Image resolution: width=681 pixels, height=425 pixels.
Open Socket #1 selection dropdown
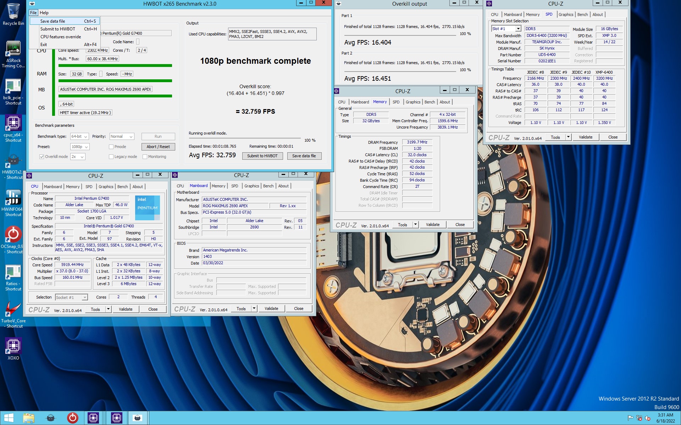[x=71, y=297]
